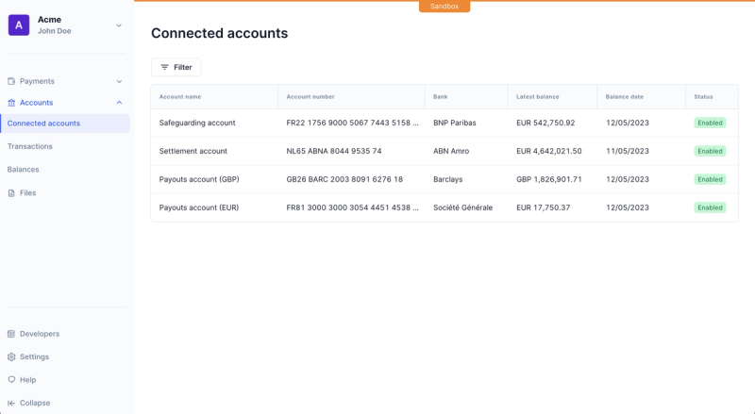Click the Developers panel icon
The image size is (755, 414).
(11, 334)
